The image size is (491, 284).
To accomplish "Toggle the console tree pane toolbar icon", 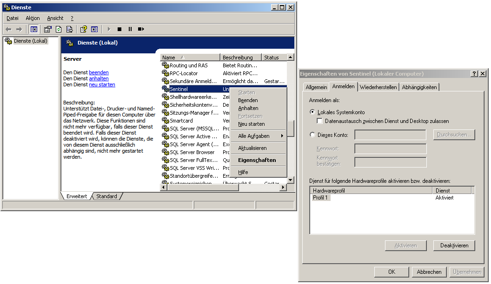I will pyautogui.click(x=34, y=29).
